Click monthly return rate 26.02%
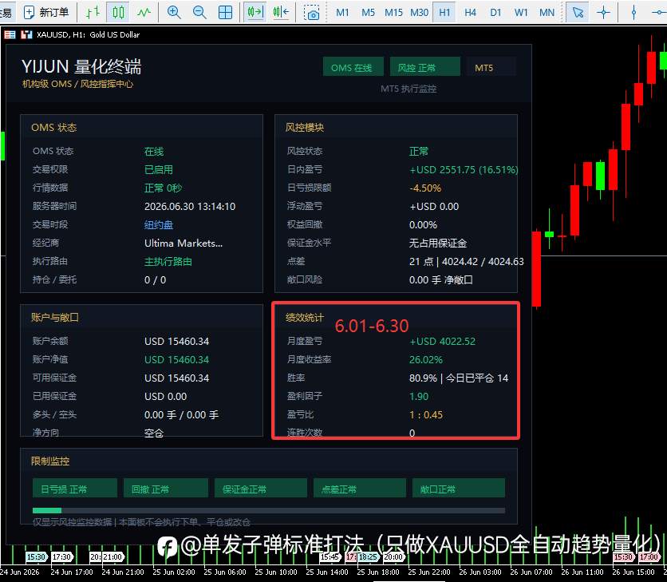Screen dimensions: 667x582 tap(426, 360)
